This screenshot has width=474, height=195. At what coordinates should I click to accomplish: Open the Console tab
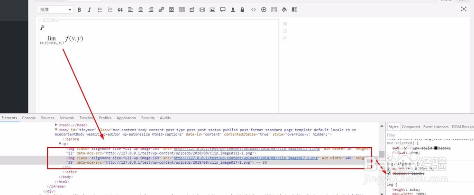pos(29,118)
